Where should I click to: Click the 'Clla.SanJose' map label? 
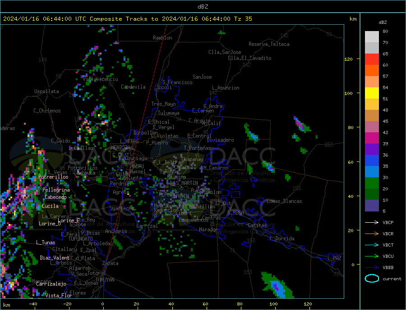[225, 52]
